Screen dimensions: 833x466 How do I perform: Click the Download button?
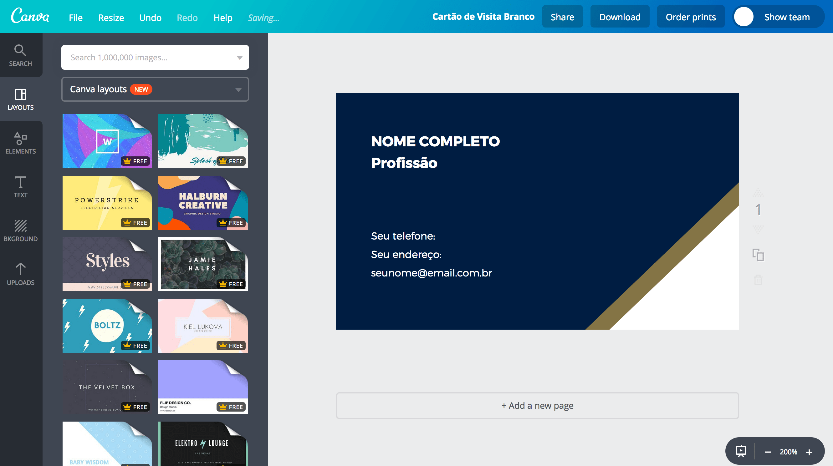[x=620, y=17]
